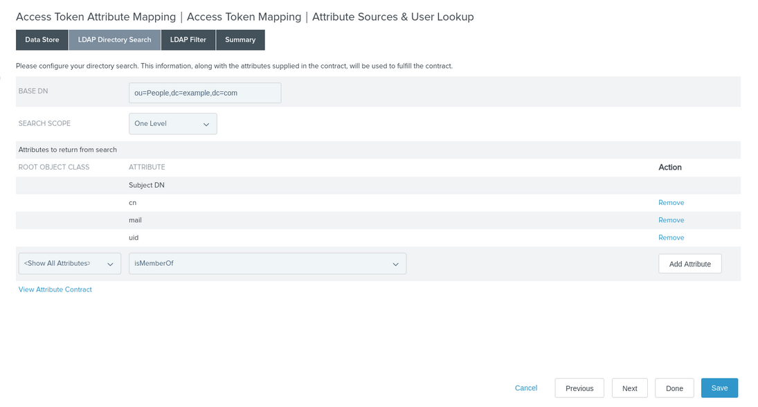The width and height of the screenshot is (758, 407).
Task: Open View Attribute Contract
Action: pyautogui.click(x=55, y=289)
